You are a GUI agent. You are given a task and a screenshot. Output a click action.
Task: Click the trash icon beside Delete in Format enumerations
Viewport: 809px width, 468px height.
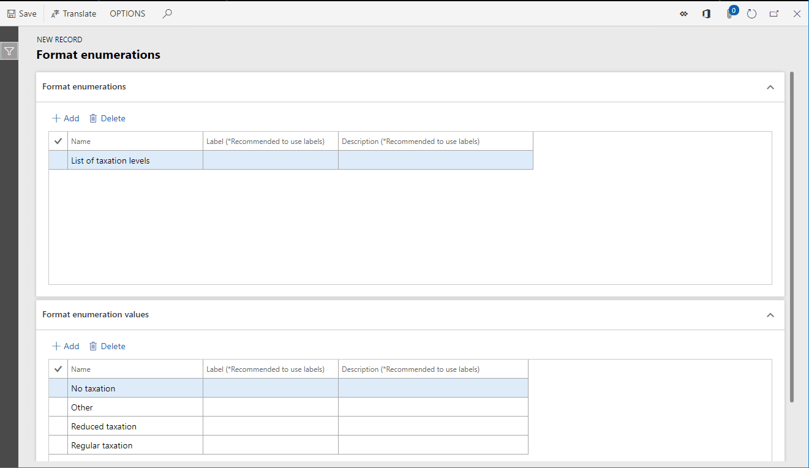click(x=92, y=118)
